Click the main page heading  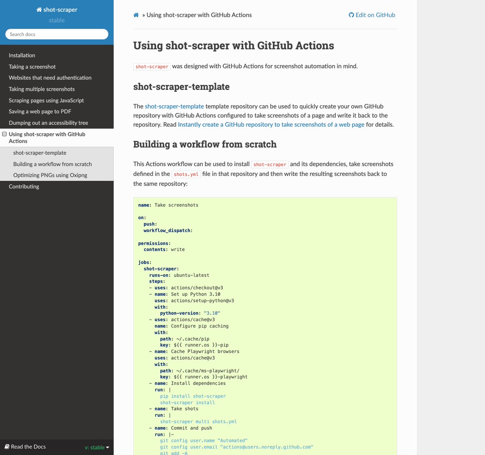point(234,46)
